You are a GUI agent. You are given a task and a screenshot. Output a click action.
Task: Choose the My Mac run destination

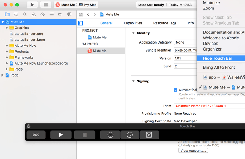(x=88, y=5)
